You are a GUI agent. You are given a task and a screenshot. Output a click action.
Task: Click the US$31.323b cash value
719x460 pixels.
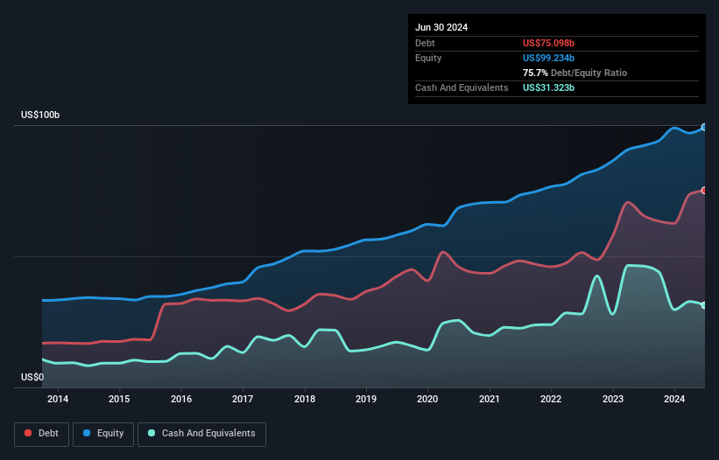(x=548, y=87)
